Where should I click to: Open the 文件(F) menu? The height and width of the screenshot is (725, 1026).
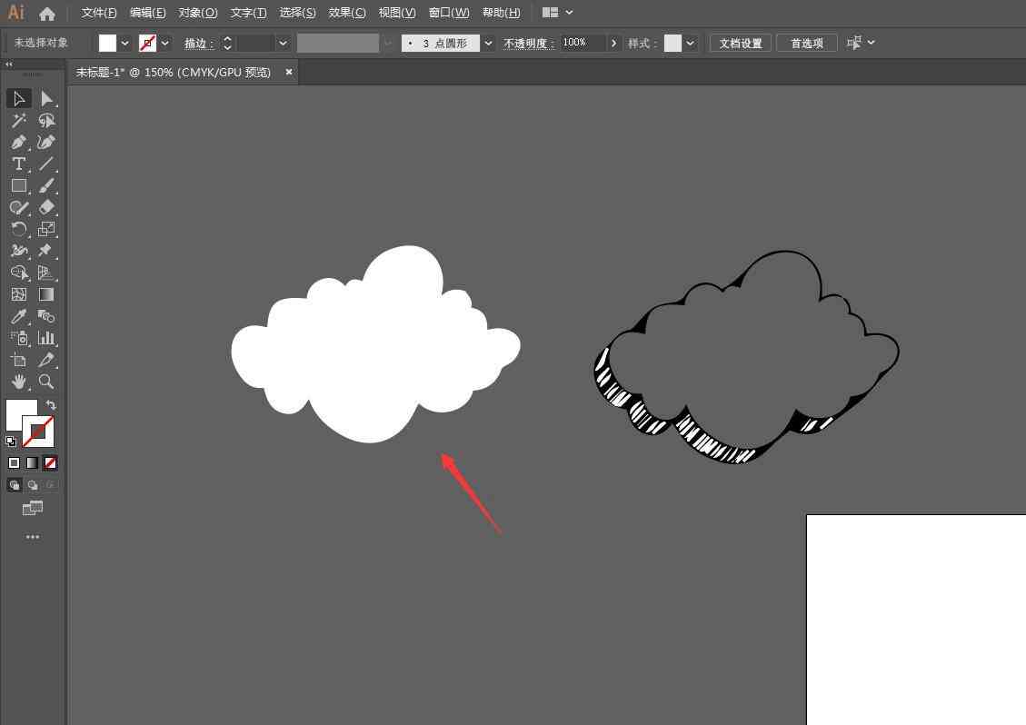click(x=99, y=13)
